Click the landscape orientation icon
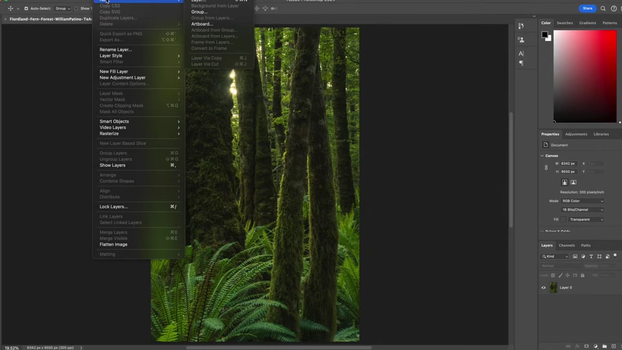Image resolution: width=622 pixels, height=350 pixels. [573, 182]
